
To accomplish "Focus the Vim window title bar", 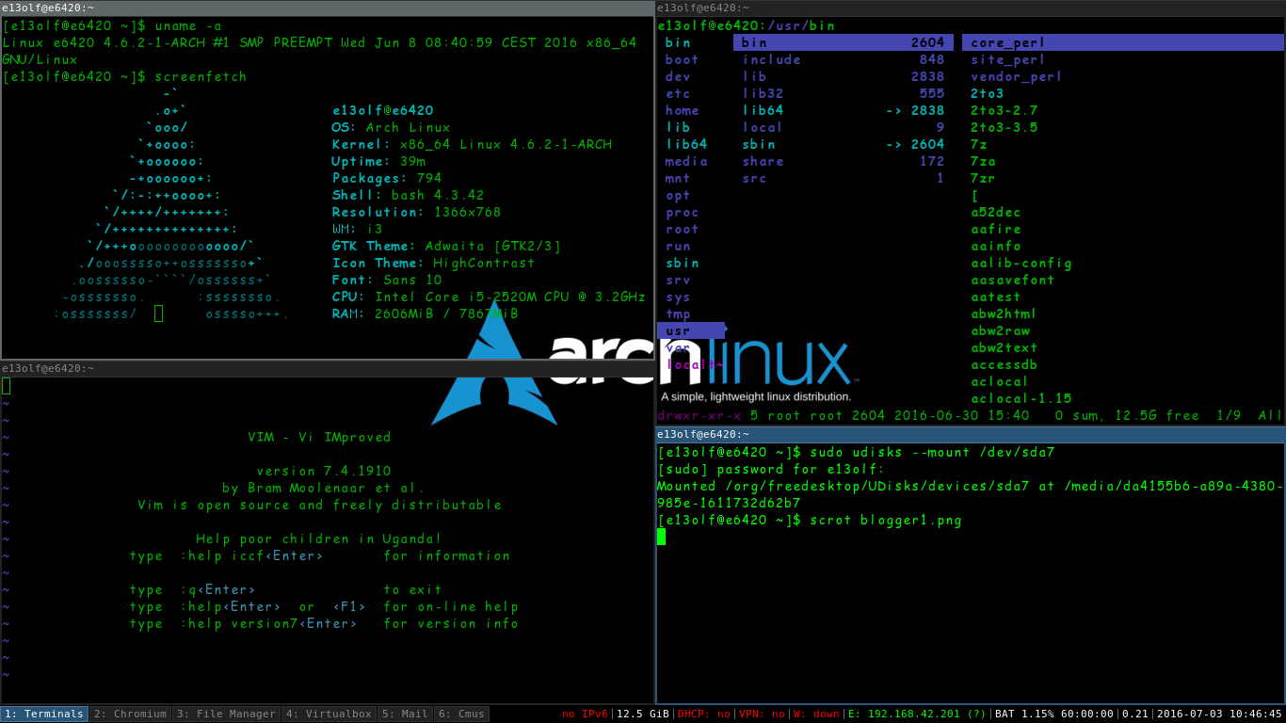I will (327, 369).
